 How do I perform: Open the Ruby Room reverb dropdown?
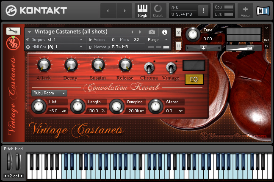point(49,93)
